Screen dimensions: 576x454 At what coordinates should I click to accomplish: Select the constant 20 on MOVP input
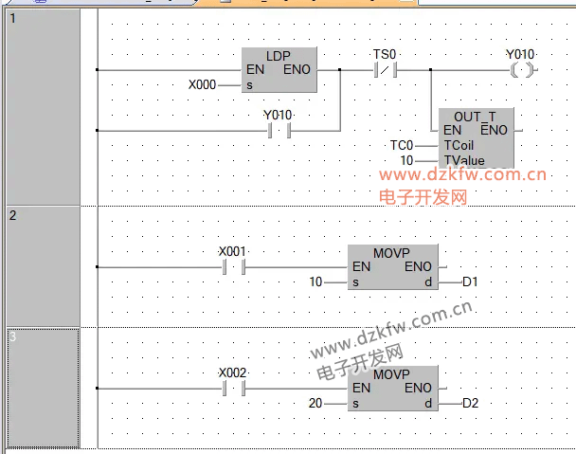[x=316, y=404]
